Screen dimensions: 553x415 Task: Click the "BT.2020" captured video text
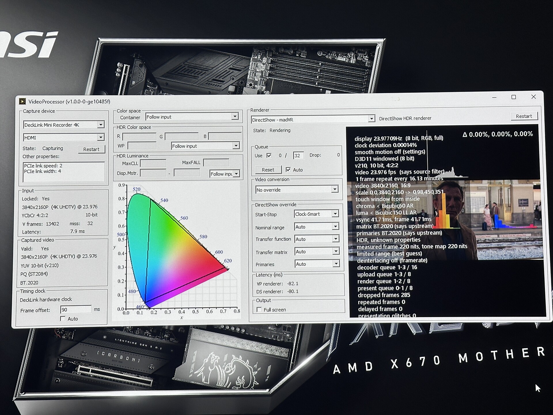click(x=29, y=283)
